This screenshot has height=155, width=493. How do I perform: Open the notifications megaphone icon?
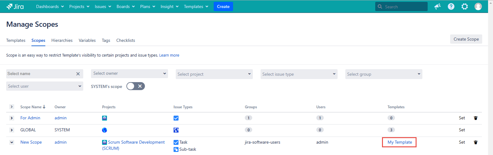(438, 6)
